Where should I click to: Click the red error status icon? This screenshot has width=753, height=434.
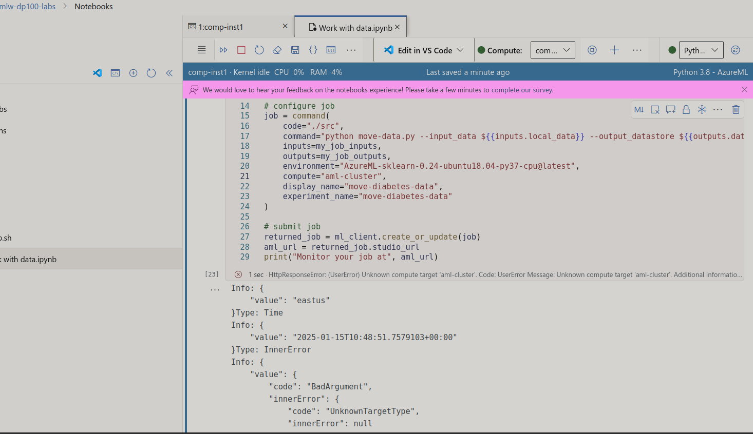coord(238,274)
